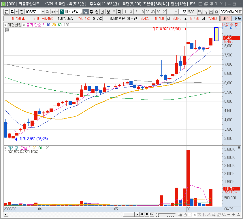Select interval 5 button

[136, 12]
